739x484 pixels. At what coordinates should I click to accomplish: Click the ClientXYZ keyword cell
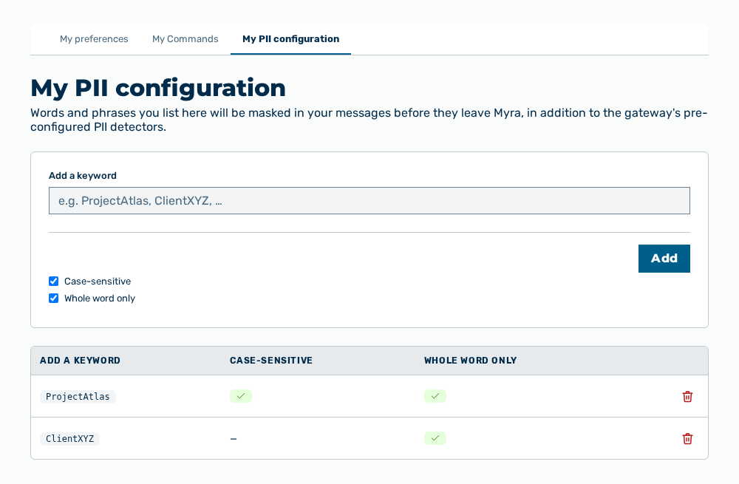click(x=69, y=438)
